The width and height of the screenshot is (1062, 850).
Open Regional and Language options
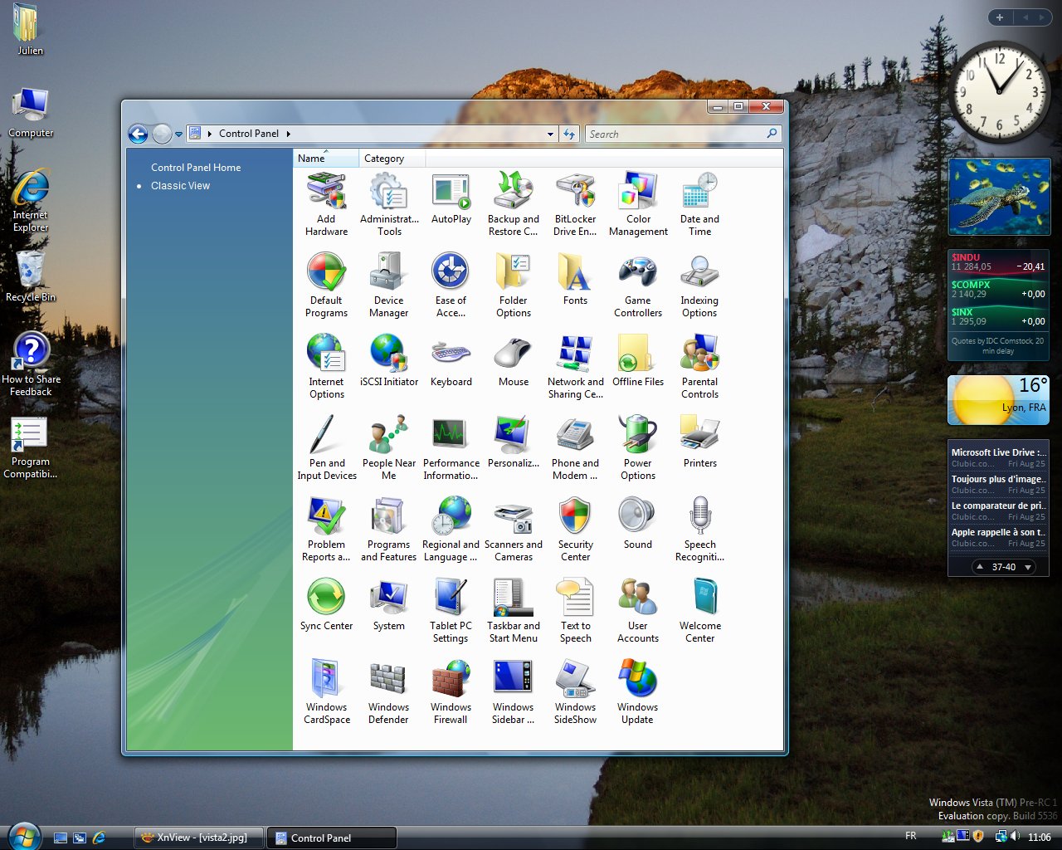pyautogui.click(x=451, y=530)
